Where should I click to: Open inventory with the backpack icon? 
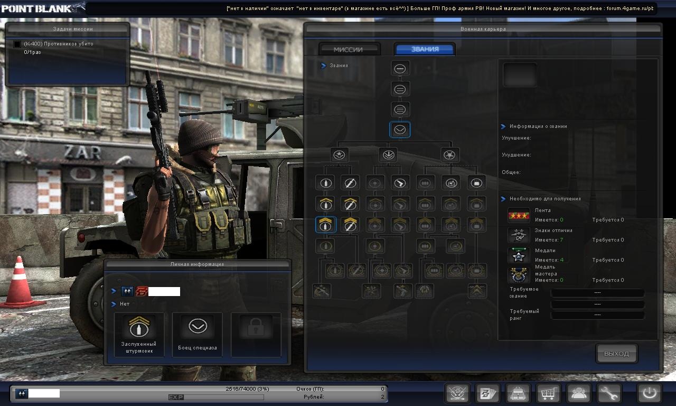click(x=518, y=393)
